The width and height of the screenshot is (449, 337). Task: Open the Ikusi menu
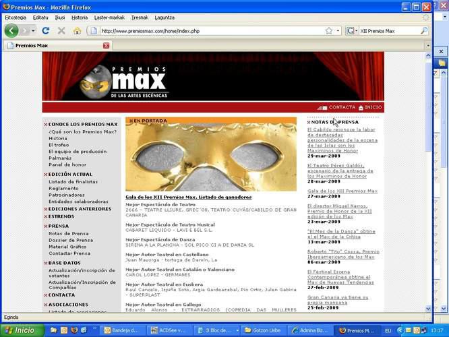click(60, 18)
